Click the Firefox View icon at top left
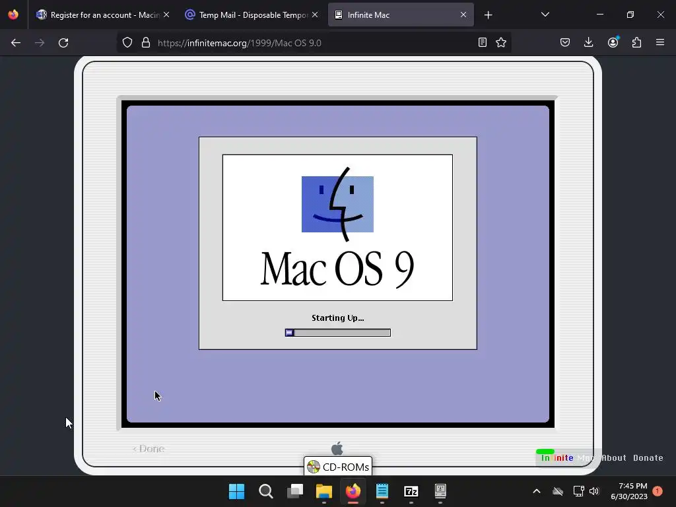676x507 pixels. (x=13, y=15)
